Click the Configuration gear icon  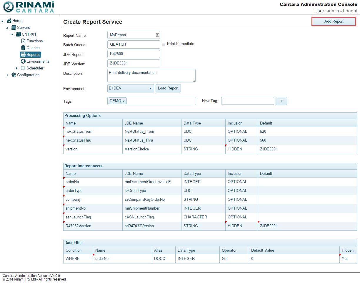(14, 75)
